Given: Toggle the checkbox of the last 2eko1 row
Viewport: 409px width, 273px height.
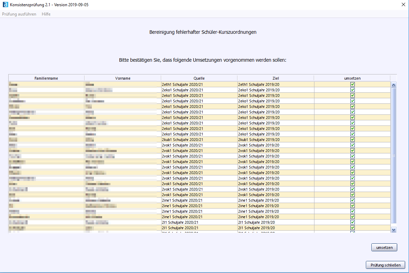Looking at the screenshot, I should (x=352, y=134).
